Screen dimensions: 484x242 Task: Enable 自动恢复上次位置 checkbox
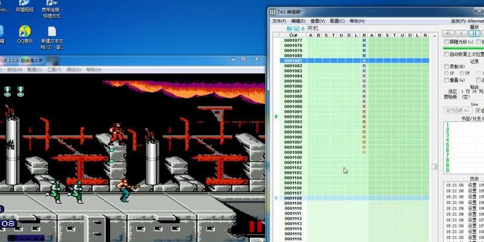[x=446, y=54]
